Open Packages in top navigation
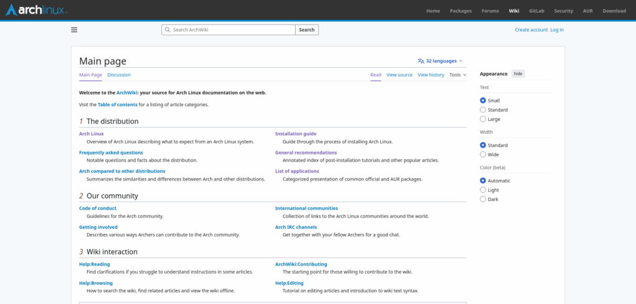Viewport: 636px width, 304px height. pos(461,11)
